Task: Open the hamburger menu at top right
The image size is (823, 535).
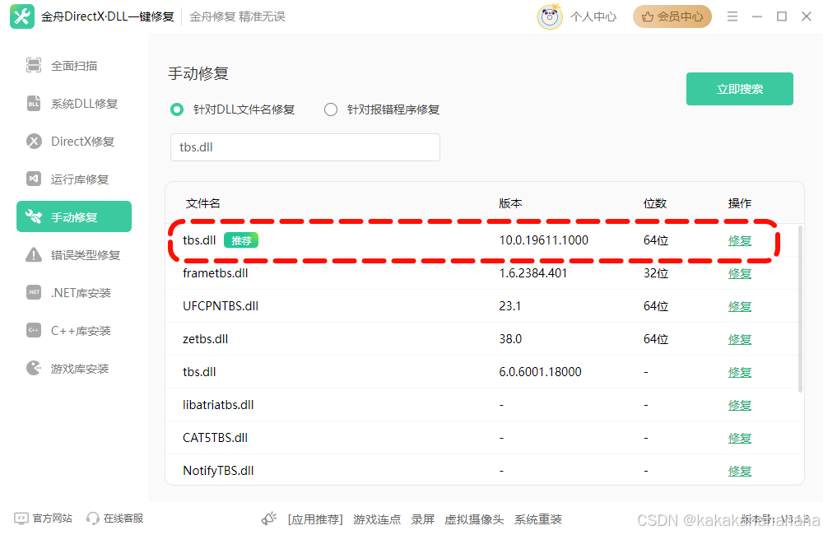Action: (x=732, y=16)
